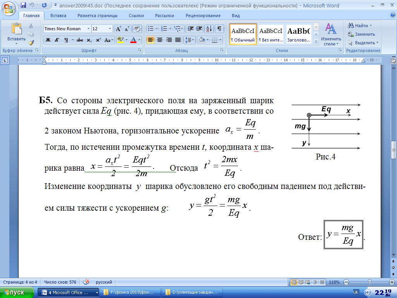This screenshot has width=397, height=298.
Task: Open the font size dropdown
Action: pyautogui.click(x=110, y=29)
